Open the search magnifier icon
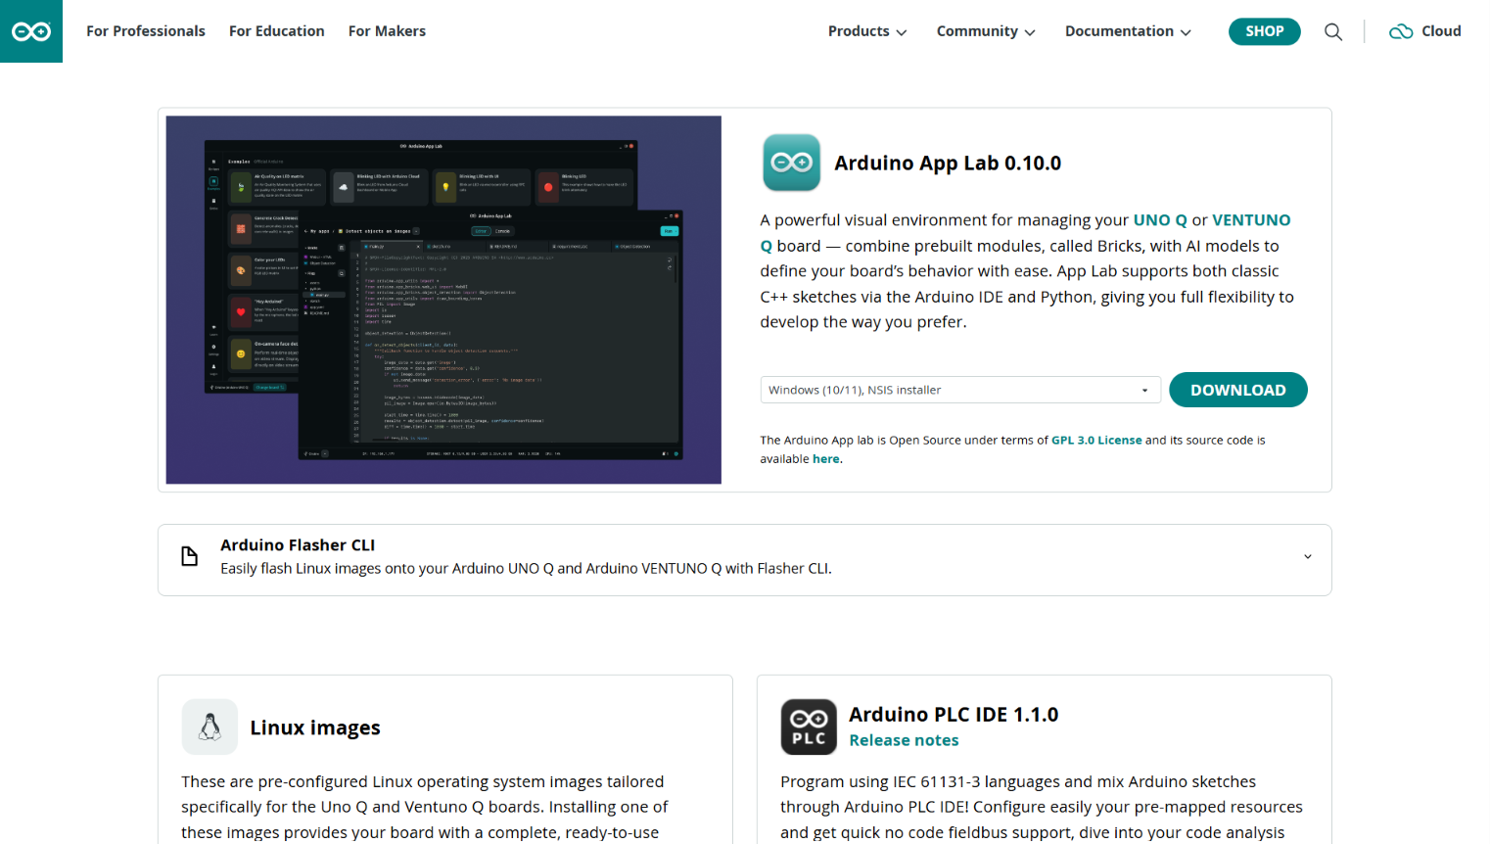 pyautogui.click(x=1333, y=31)
